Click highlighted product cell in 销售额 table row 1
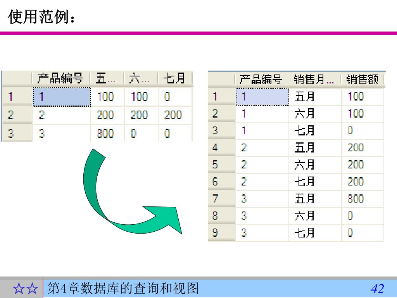397x298 pixels. 262,97
